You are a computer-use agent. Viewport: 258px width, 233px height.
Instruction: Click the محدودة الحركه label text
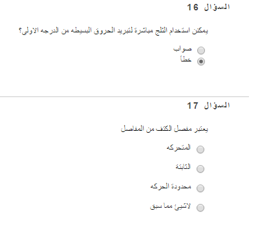[171, 186]
